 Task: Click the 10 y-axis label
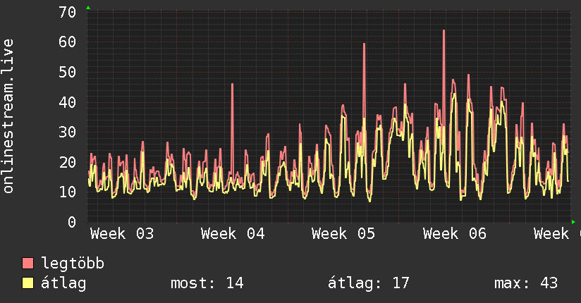tap(68, 192)
